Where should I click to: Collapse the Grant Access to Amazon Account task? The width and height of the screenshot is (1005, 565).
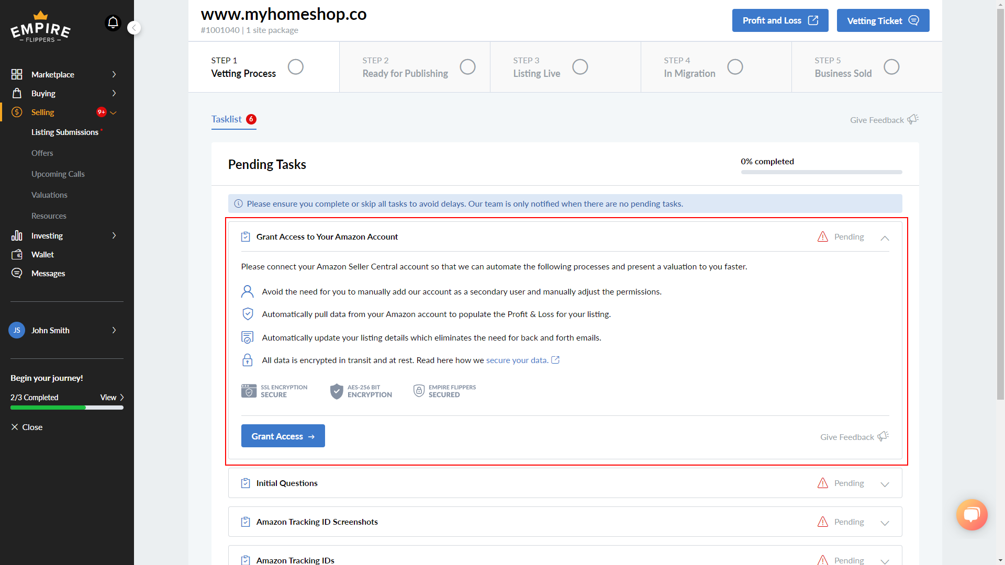point(885,238)
